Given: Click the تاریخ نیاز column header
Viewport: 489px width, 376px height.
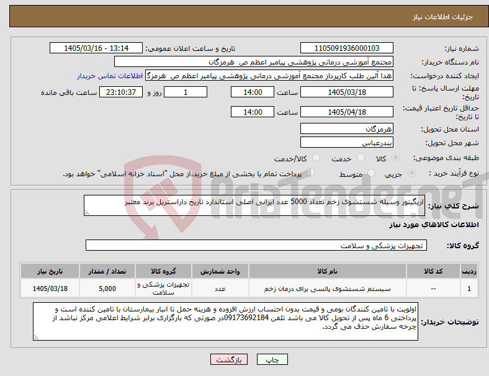Looking at the screenshot, I should tap(50, 271).
